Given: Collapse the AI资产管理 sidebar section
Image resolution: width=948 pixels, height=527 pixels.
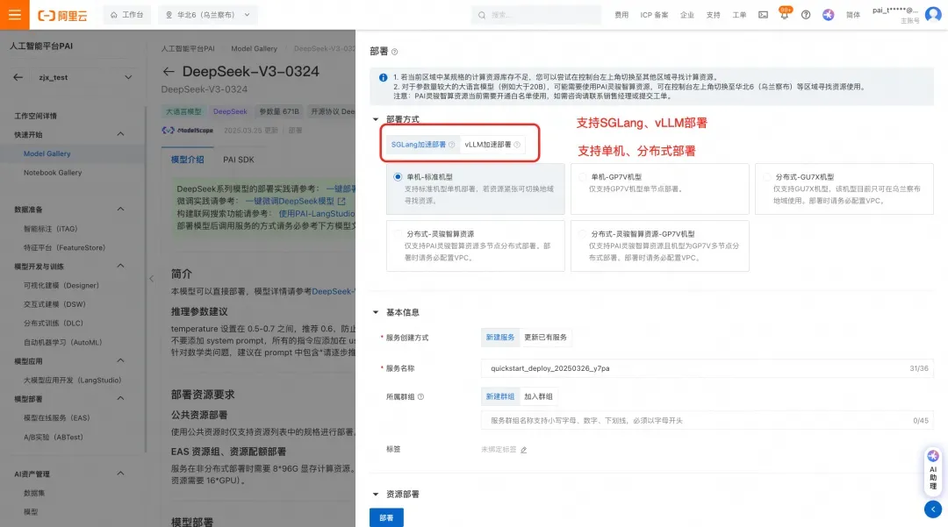Looking at the screenshot, I should tap(120, 474).
